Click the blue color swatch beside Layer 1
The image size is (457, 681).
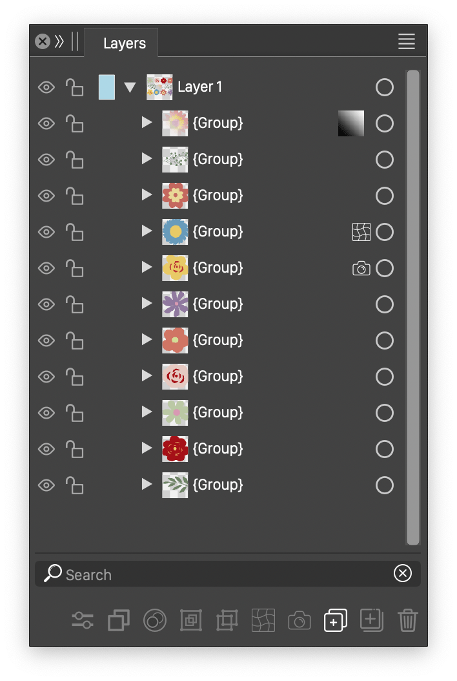[106, 87]
